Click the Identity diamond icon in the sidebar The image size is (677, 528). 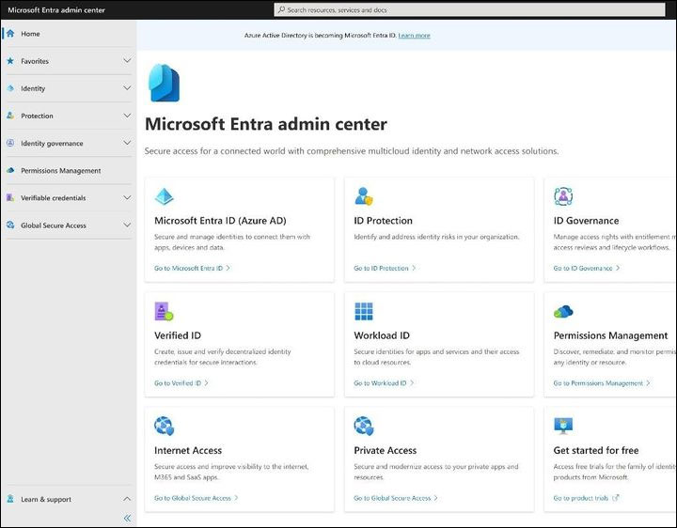[x=10, y=88]
